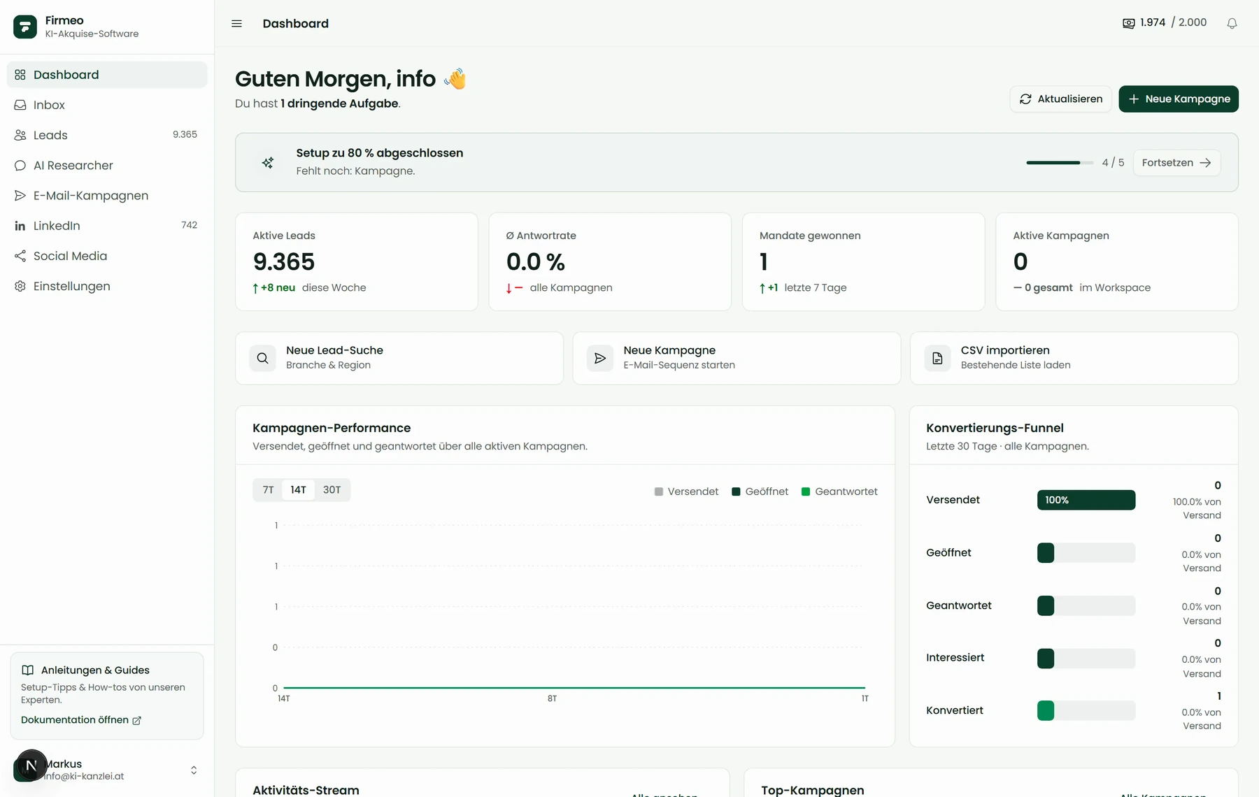Click the Fortsetzen button in setup banner
Screen dimensions: 1259x797
click(1176, 162)
